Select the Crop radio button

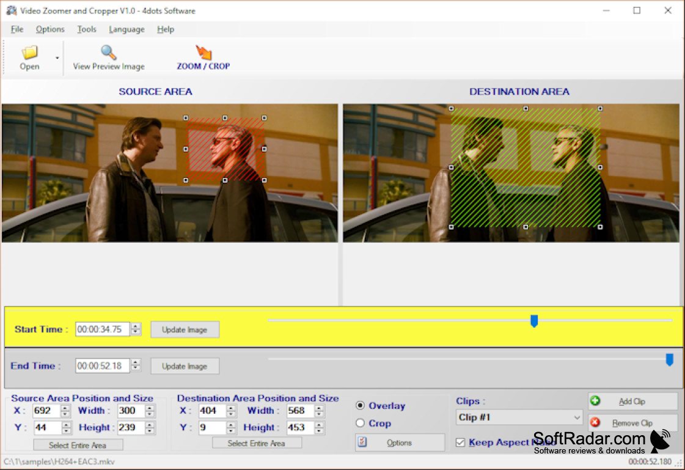pyautogui.click(x=360, y=424)
